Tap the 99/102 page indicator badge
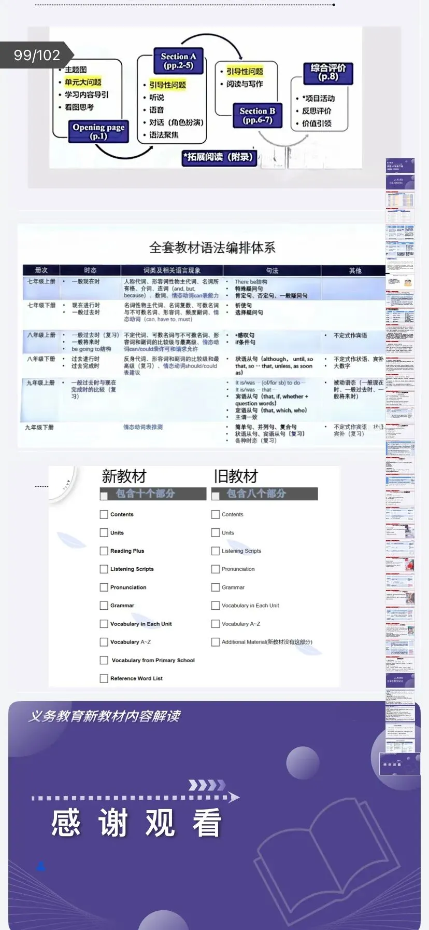Screen dimensions: 429x930 tap(36, 55)
